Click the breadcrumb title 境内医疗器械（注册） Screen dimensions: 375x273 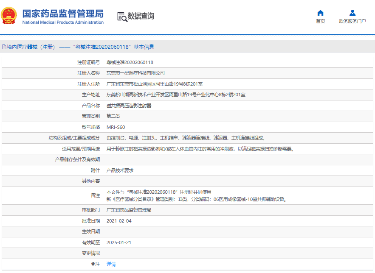pyautogui.click(x=31, y=47)
